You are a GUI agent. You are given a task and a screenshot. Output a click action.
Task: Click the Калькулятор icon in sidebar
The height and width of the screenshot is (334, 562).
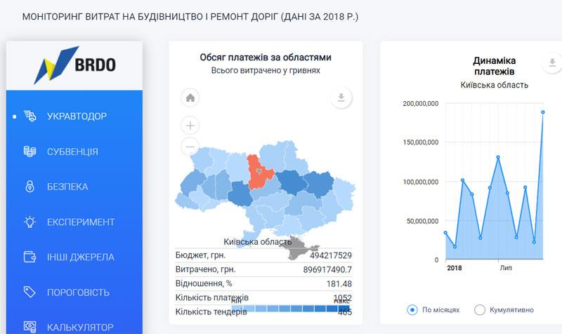pyautogui.click(x=30, y=326)
